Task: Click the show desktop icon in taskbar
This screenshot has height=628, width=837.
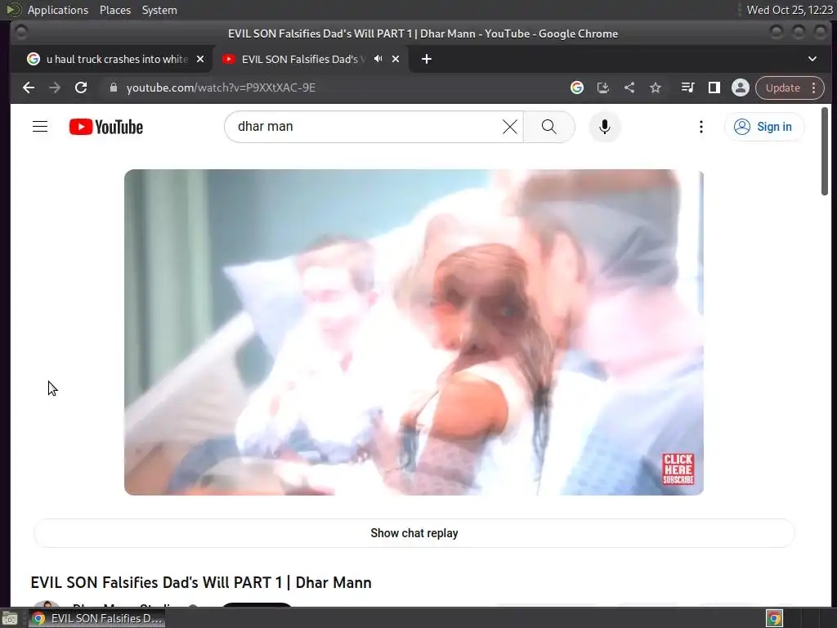Action: tap(10, 618)
